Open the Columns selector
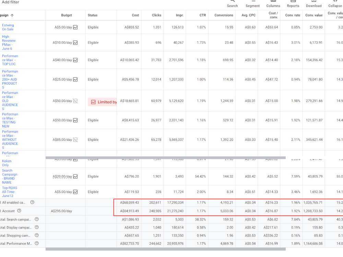The image size is (343, 257). click(x=273, y=4)
